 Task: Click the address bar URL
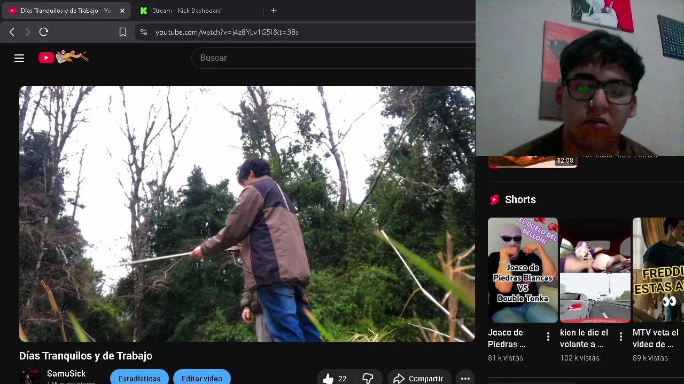[x=227, y=32]
